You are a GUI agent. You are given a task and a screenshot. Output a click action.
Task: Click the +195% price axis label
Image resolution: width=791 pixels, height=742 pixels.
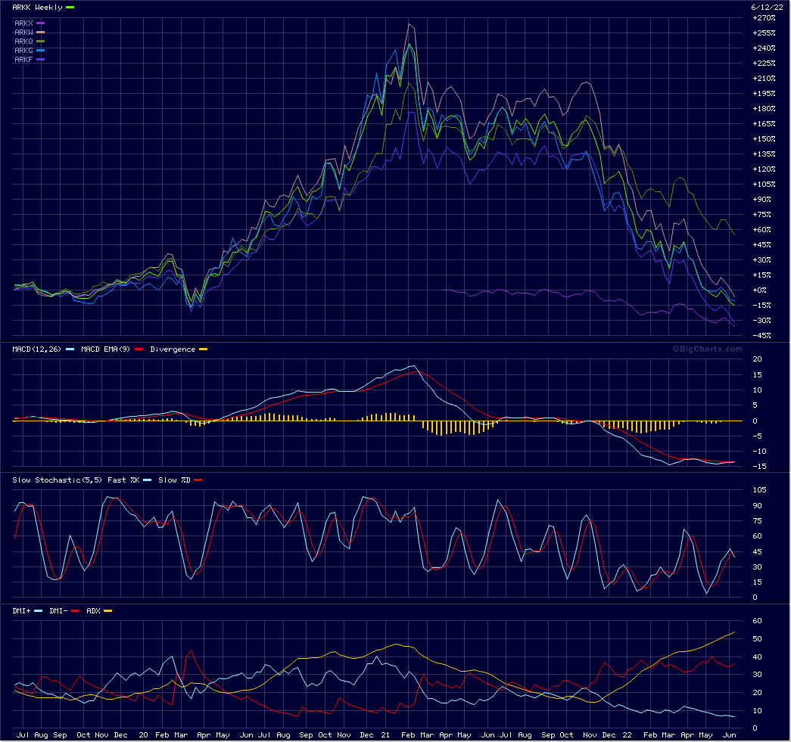tap(764, 94)
